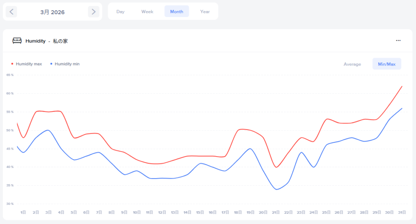This screenshot has width=416, height=224.
Task: Click the 3月 2026 date label
Action: pyautogui.click(x=52, y=12)
